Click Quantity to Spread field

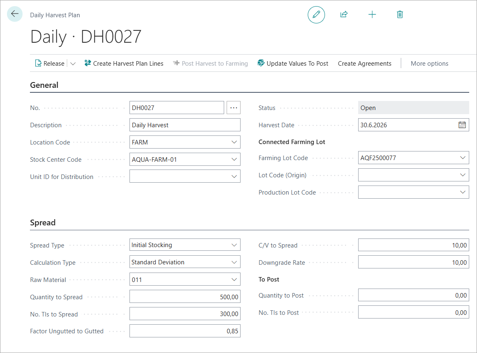point(185,297)
